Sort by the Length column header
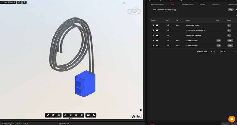Image resolution: width=237 pixels, height=125 pixels. 229,20
